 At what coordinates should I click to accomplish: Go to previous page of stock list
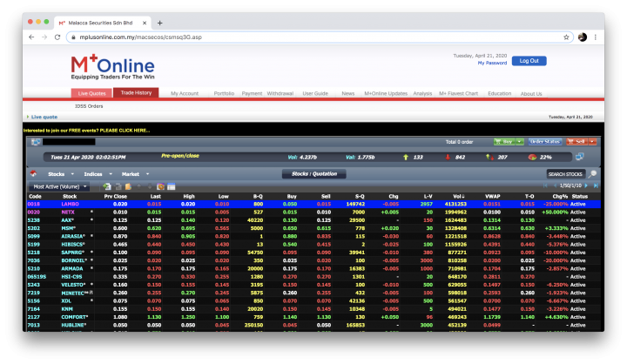555,185
